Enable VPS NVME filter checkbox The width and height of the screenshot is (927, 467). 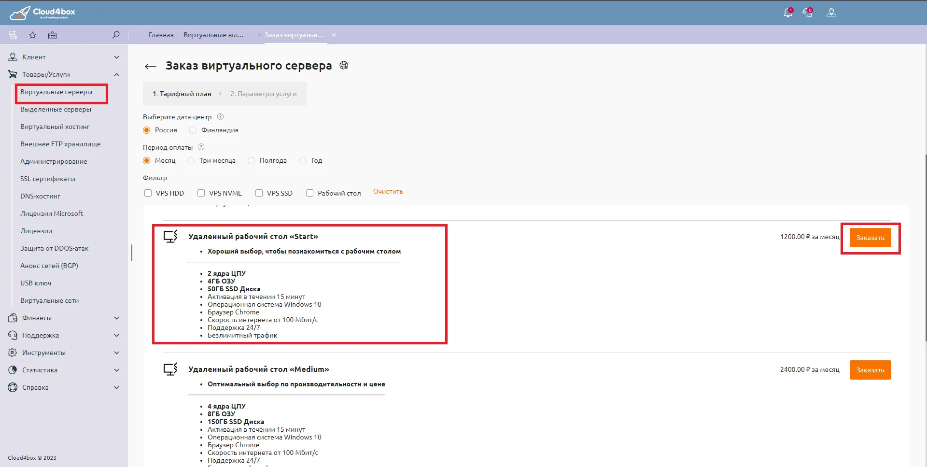(x=201, y=193)
